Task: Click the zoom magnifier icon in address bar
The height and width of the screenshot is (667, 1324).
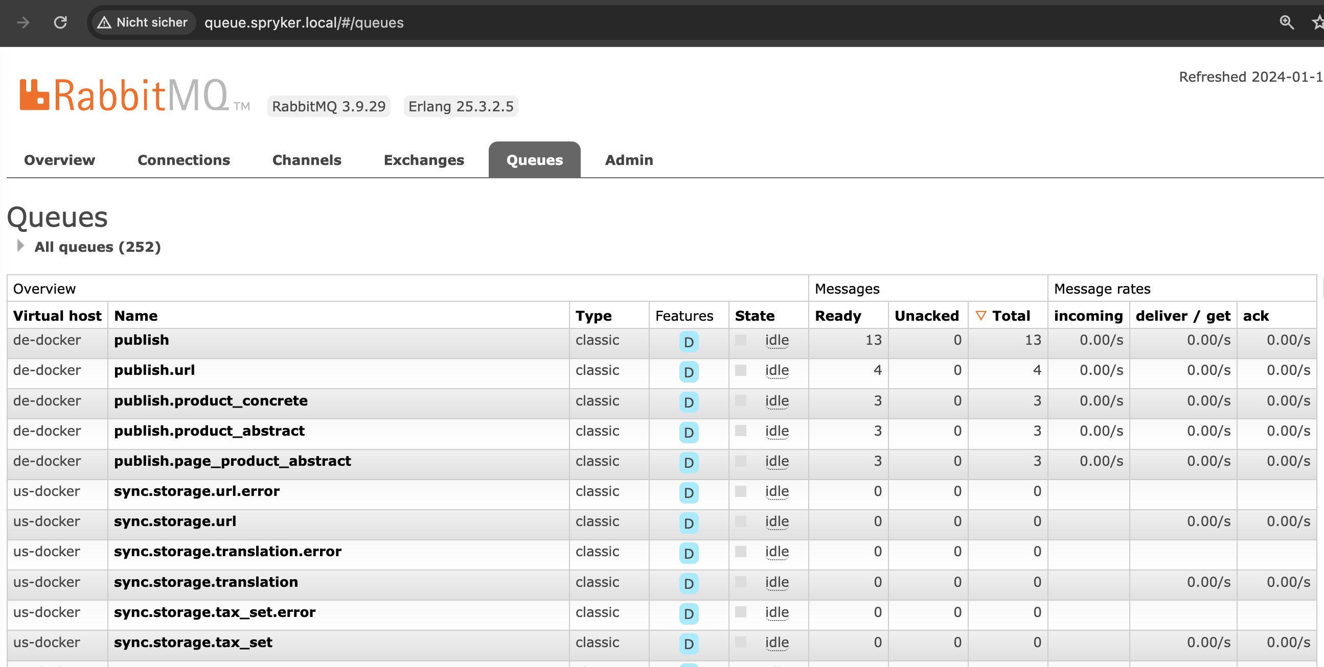Action: [x=1287, y=22]
